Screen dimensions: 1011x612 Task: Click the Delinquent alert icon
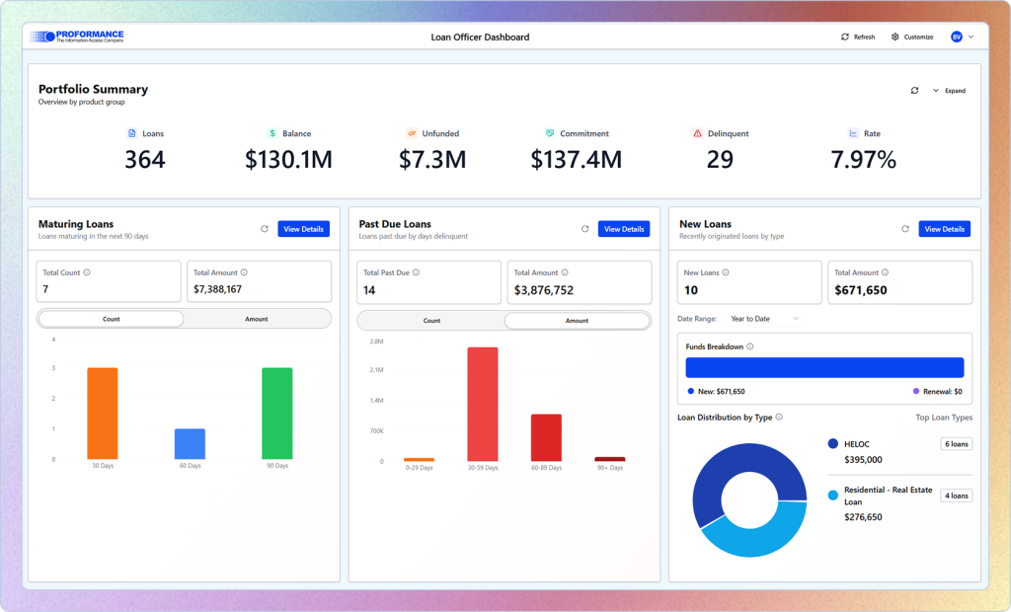click(x=699, y=133)
